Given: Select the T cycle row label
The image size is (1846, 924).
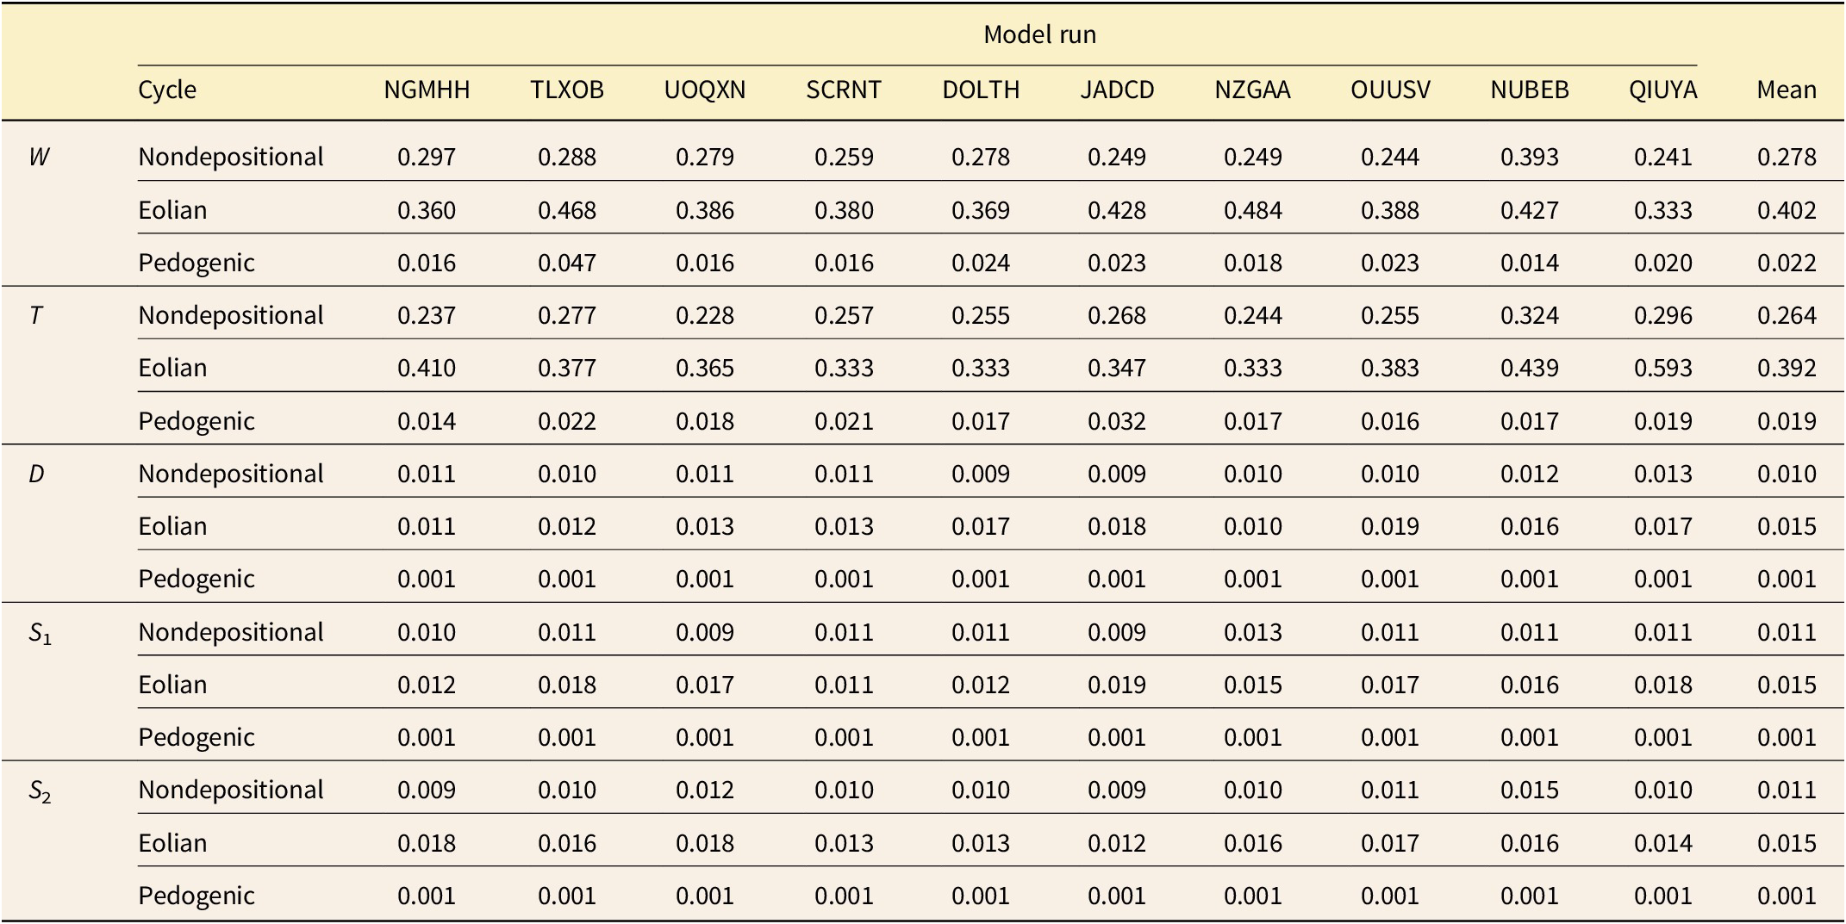Looking at the screenshot, I should click(35, 315).
